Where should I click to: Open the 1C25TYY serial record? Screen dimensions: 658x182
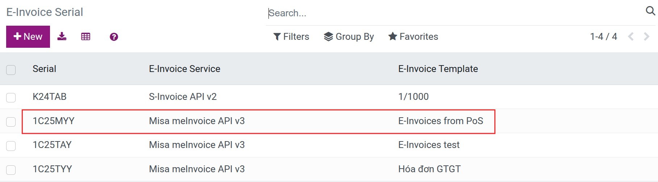[52, 169]
